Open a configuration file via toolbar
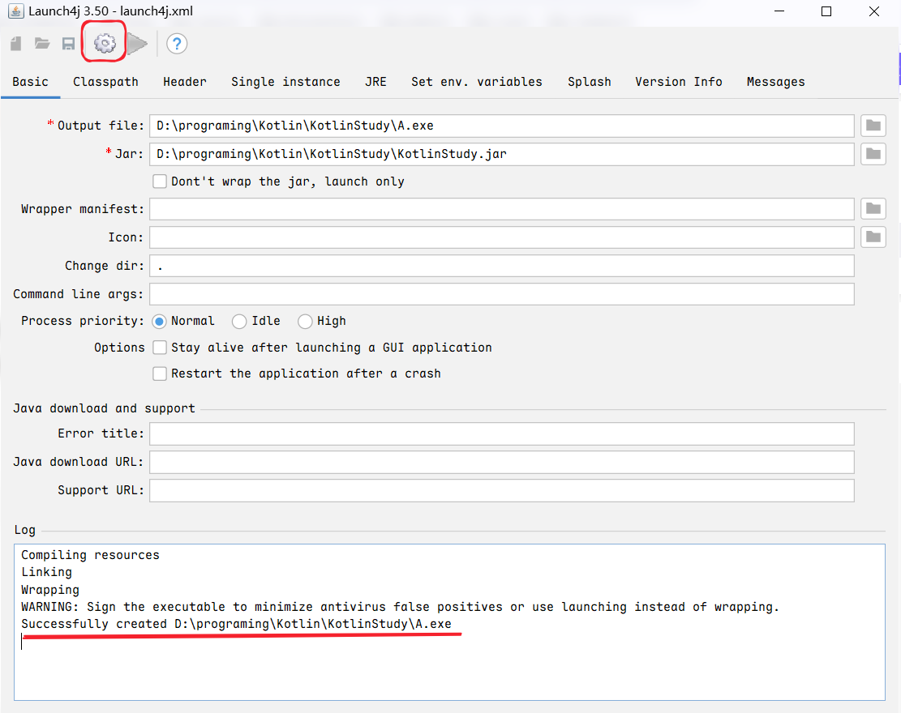The image size is (901, 713). click(x=42, y=44)
